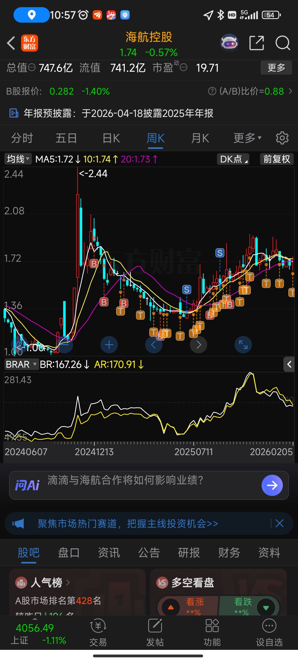Zoom in chart with plus button

pos(109,345)
